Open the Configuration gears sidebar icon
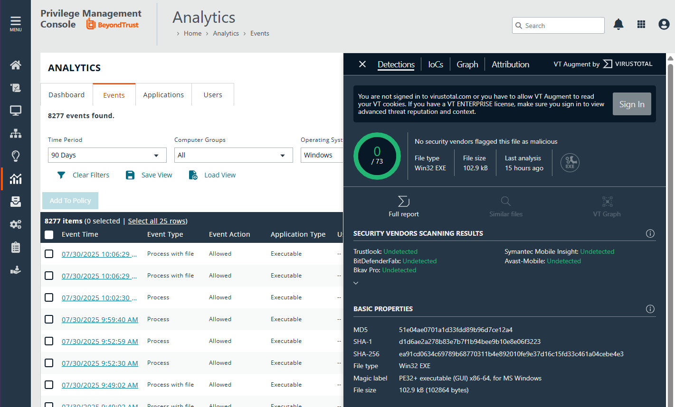 click(x=16, y=224)
